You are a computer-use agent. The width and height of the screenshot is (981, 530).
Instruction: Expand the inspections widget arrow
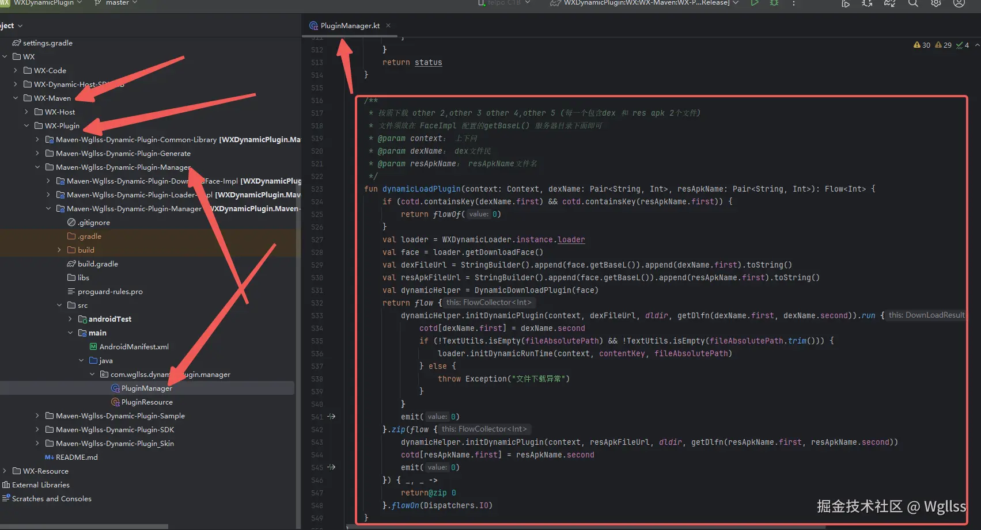[977, 45]
